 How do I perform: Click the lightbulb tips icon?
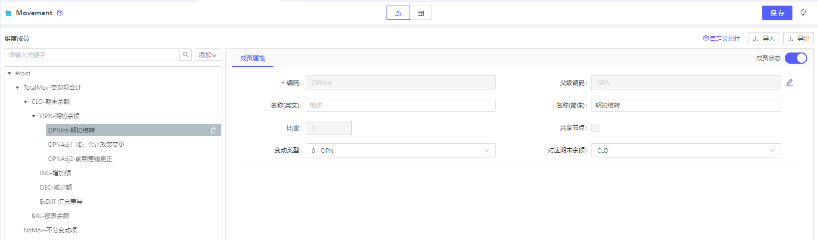point(803,13)
